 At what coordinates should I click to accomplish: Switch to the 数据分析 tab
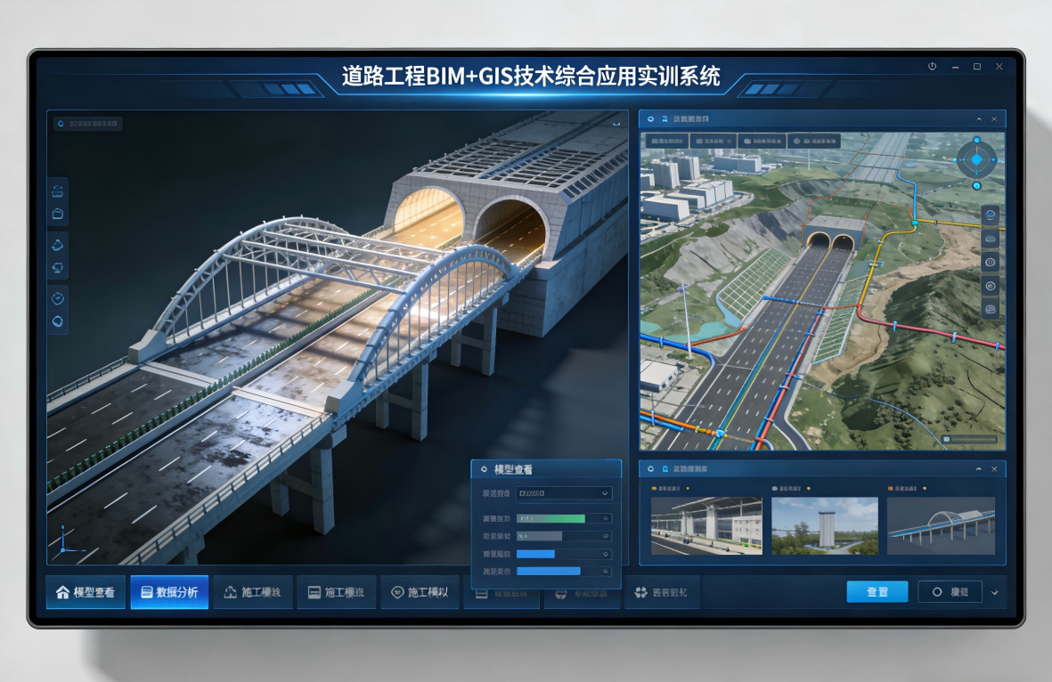169,591
